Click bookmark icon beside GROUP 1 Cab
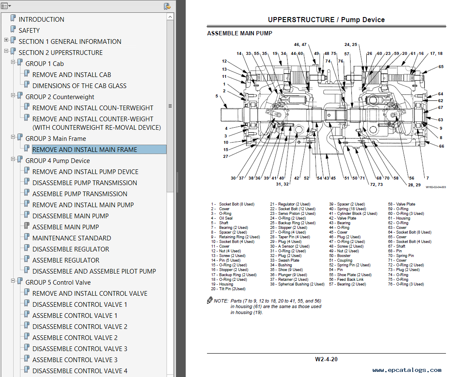 [x=20, y=63]
